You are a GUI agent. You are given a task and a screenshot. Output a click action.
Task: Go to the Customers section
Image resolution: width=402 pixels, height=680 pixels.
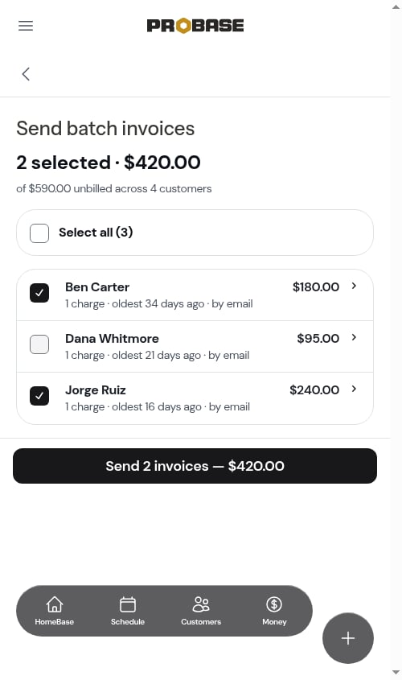click(x=201, y=611)
